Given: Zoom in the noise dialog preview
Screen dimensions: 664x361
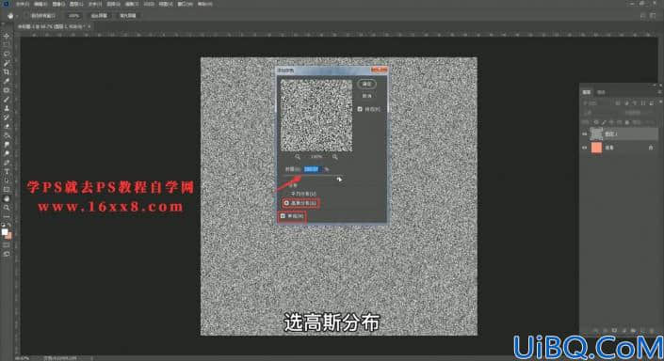Looking at the screenshot, I should point(335,157).
